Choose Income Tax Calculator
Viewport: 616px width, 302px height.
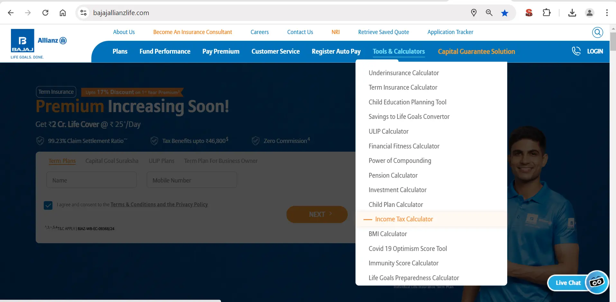coord(404,219)
